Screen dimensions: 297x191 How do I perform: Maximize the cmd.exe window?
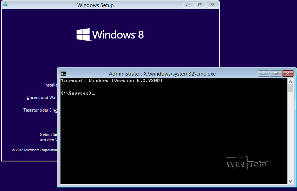click(276, 73)
